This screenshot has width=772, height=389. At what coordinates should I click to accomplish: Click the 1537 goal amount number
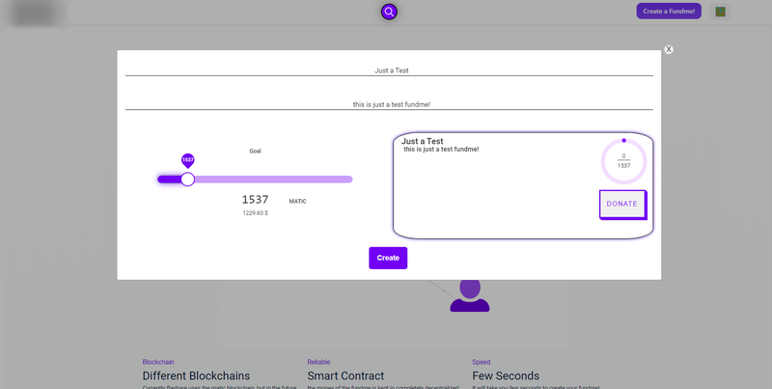click(255, 200)
